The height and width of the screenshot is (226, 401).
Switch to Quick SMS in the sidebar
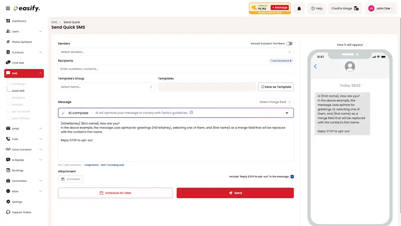point(19,90)
